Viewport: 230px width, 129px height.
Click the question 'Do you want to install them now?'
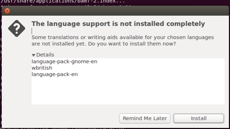[132, 44]
